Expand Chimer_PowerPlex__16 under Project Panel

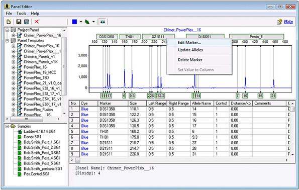click(x=14, y=36)
